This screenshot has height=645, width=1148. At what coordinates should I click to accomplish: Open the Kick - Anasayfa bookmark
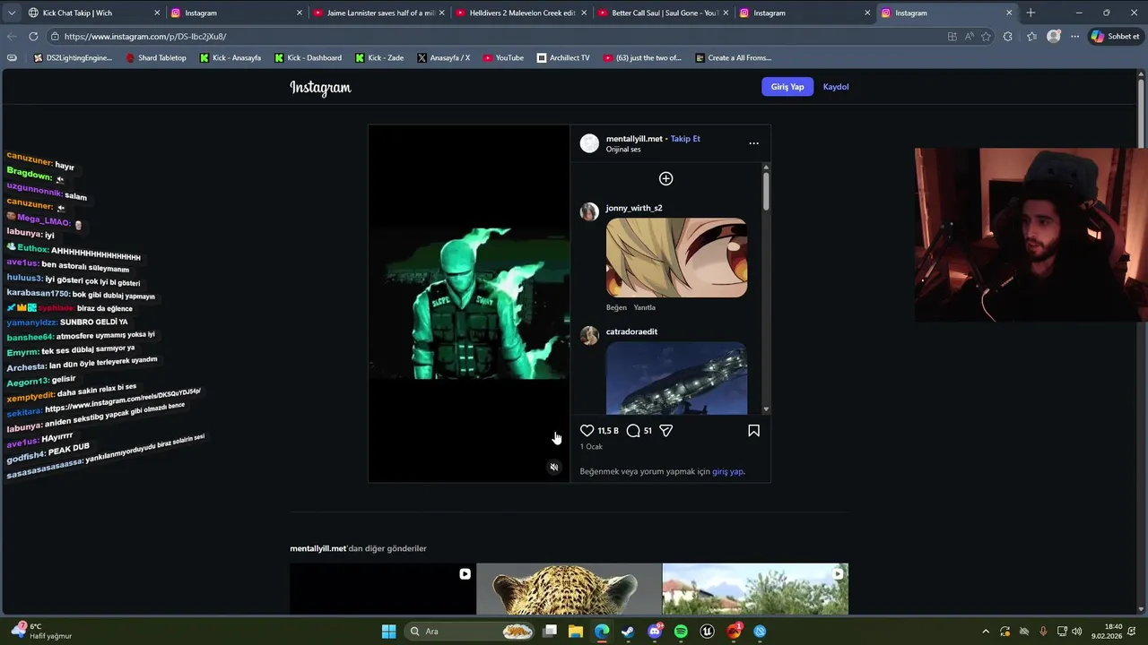[x=230, y=57]
